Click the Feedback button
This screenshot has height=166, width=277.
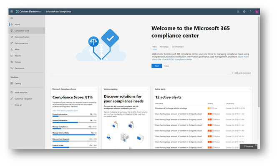249,146
